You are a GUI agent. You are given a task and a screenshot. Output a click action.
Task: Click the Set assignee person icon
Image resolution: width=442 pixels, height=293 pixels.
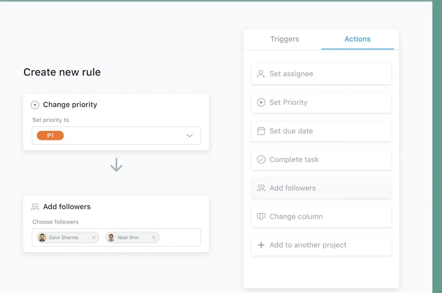point(261,74)
